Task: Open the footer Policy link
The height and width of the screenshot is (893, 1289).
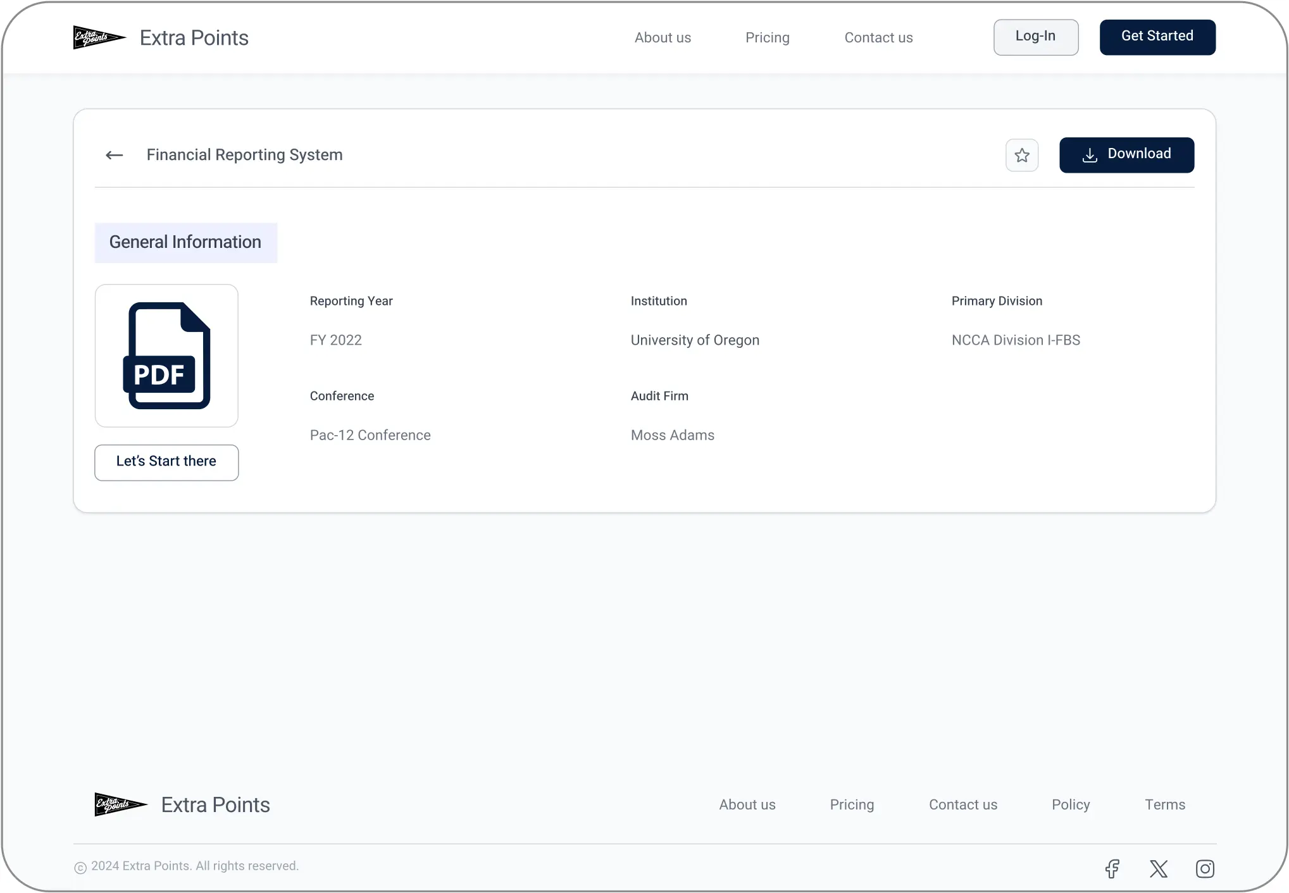Action: tap(1071, 804)
